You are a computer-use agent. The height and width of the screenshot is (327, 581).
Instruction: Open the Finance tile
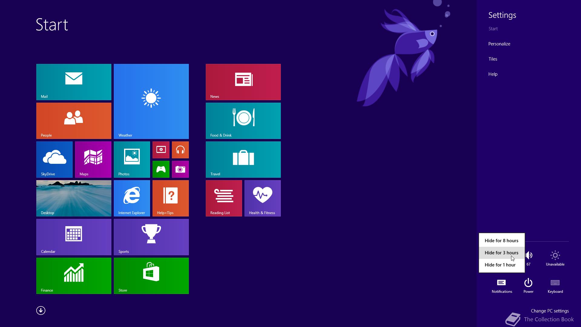74,276
